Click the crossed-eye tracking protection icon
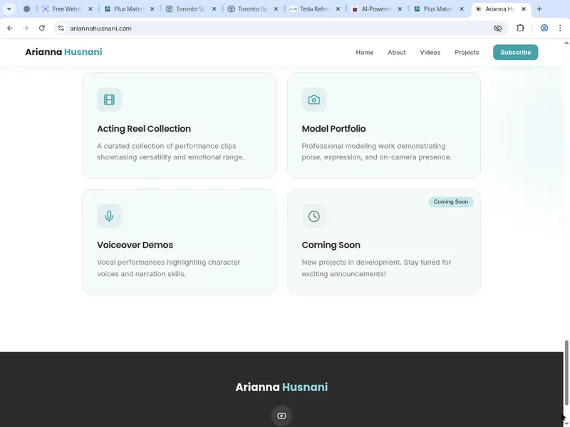570x427 pixels. coord(497,28)
